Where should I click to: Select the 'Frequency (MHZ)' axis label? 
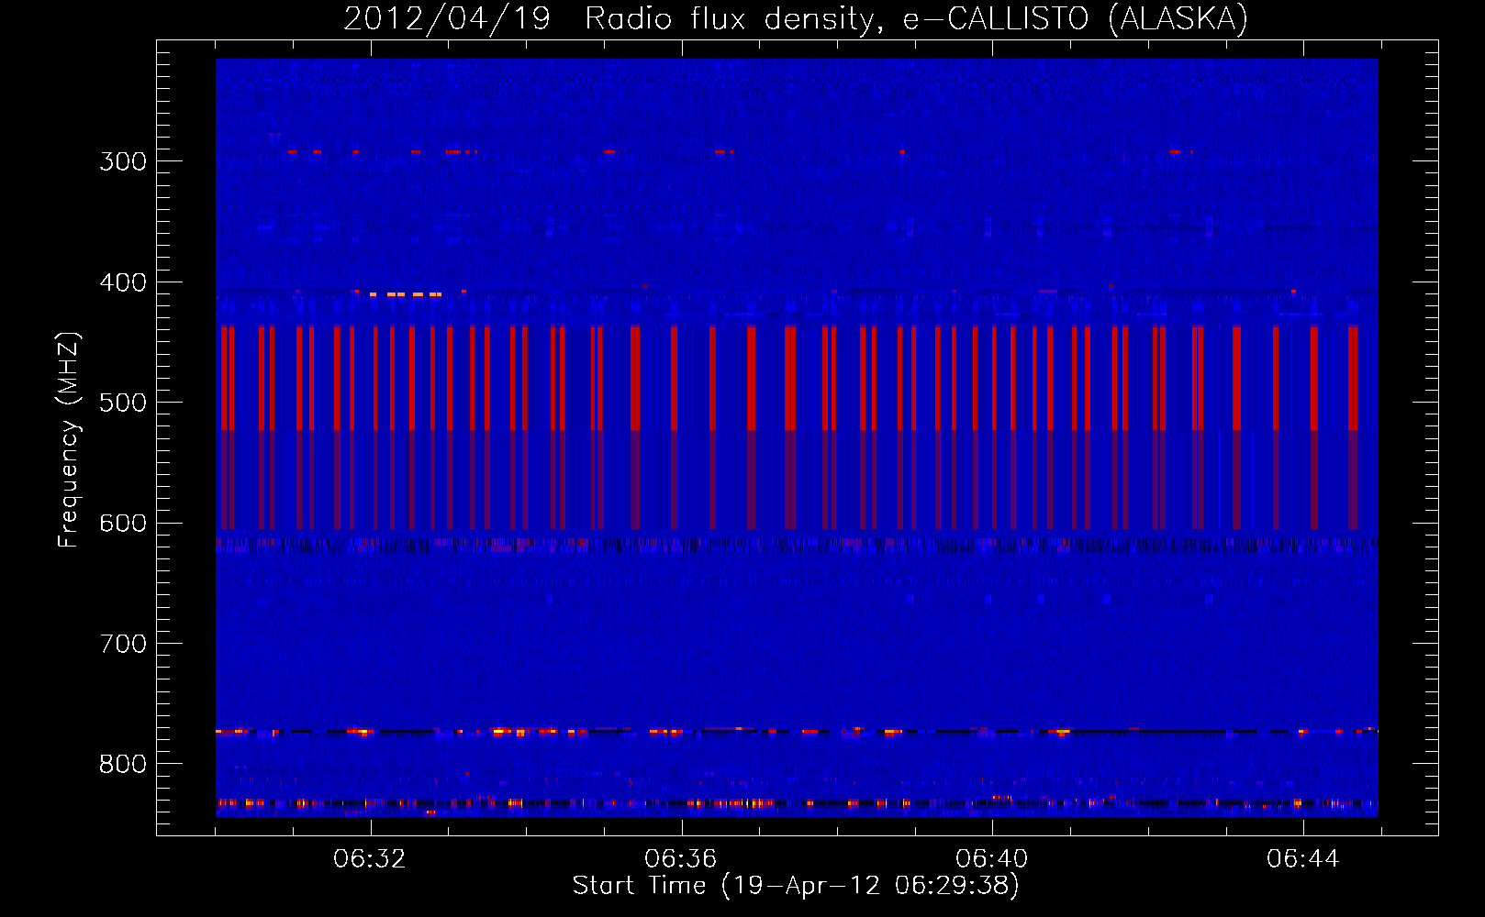coord(69,440)
